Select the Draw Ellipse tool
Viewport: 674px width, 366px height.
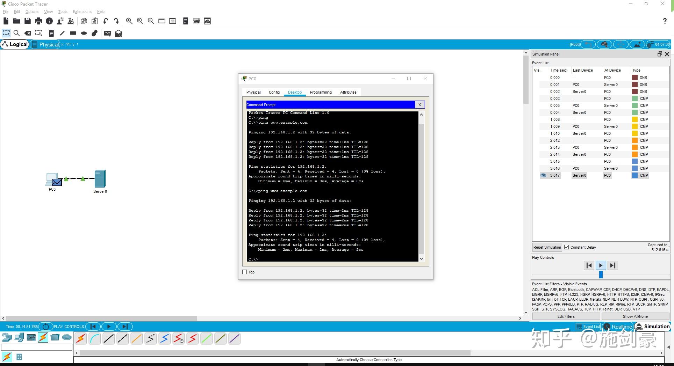(84, 33)
